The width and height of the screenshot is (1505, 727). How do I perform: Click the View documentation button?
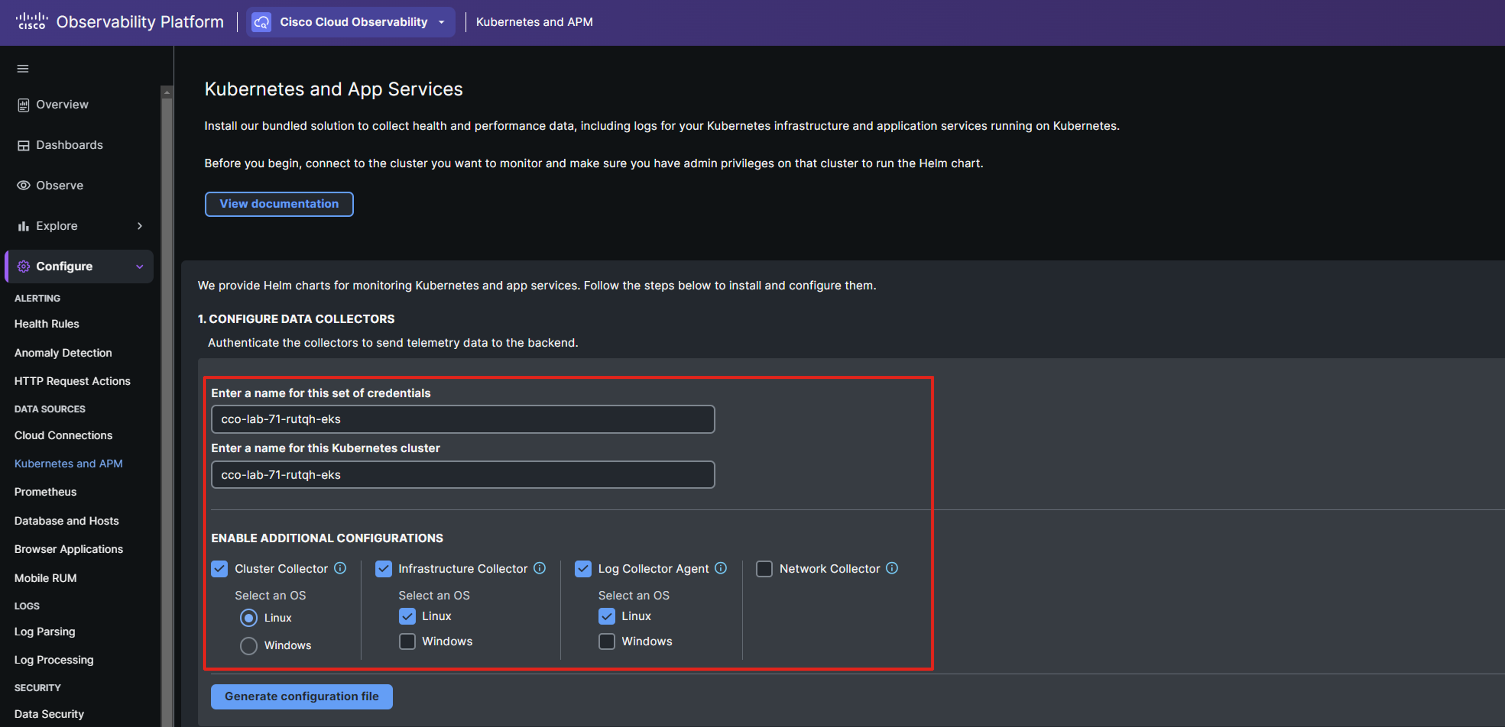coord(279,204)
